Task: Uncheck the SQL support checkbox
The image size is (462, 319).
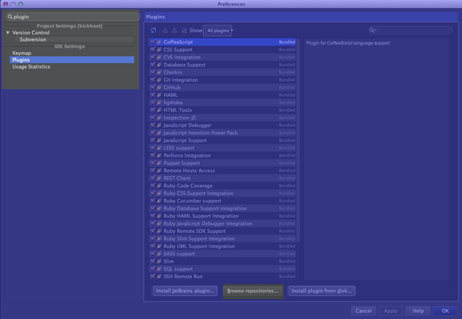Action: coord(152,269)
